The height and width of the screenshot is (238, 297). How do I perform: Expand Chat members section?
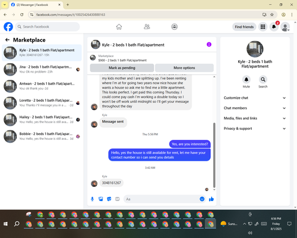click(255, 108)
